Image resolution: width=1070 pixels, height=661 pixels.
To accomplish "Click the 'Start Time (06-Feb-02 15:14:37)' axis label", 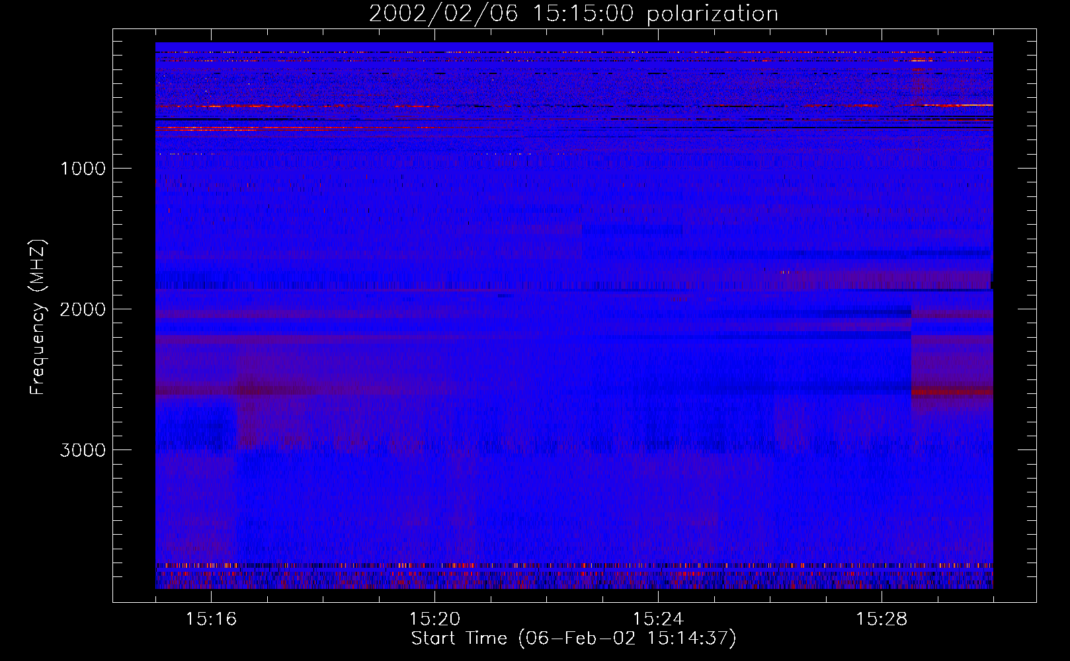I will [x=573, y=639].
